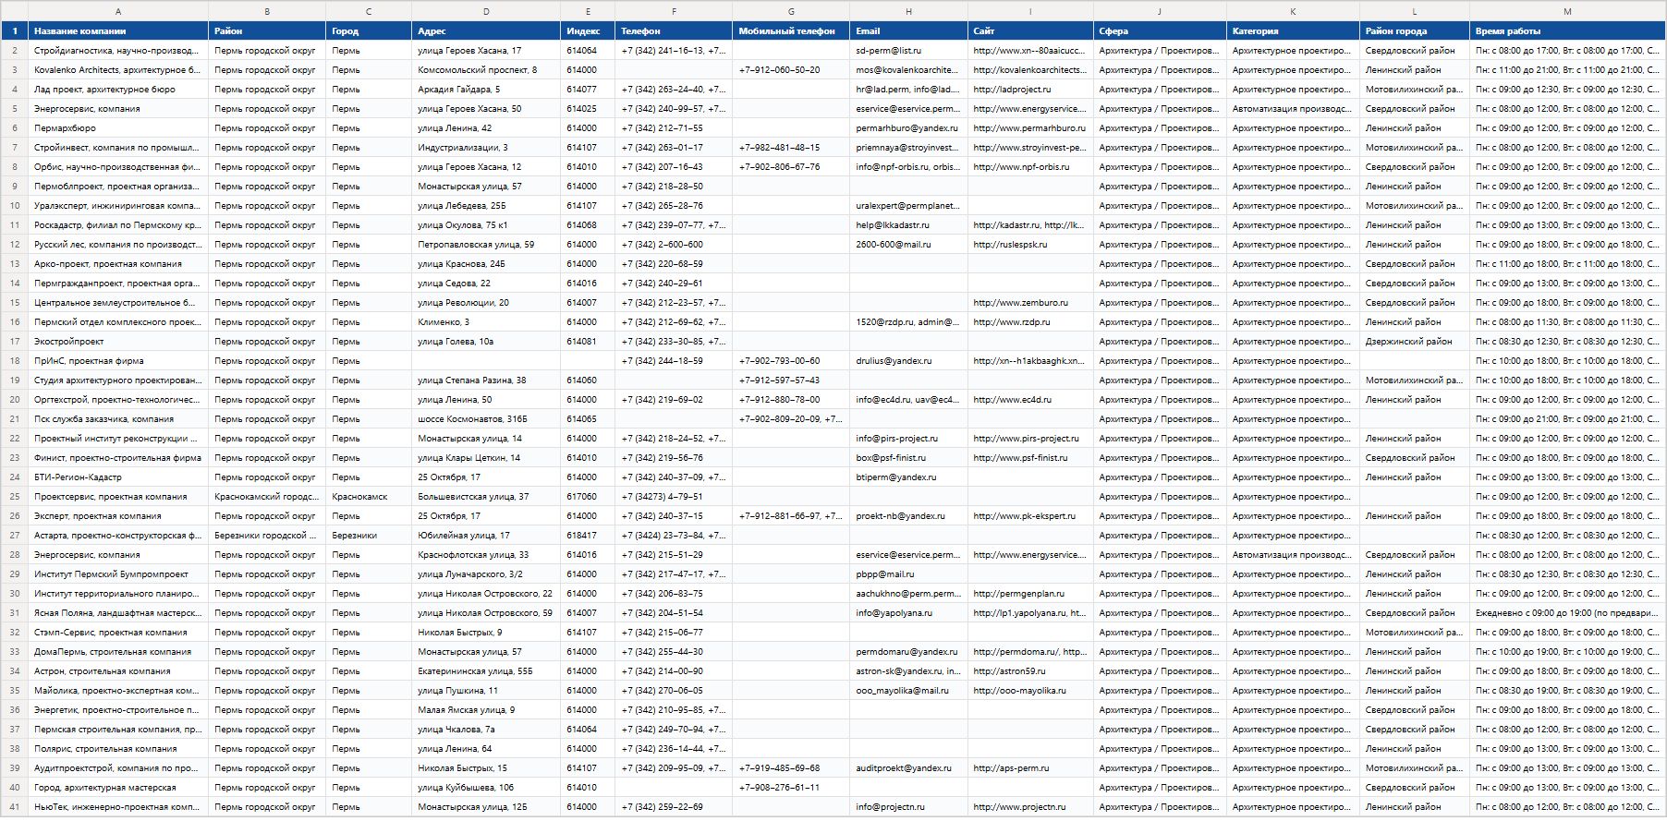Select address 'Комсомольский проспект, 8'
1667x833 pixels.
click(x=486, y=69)
